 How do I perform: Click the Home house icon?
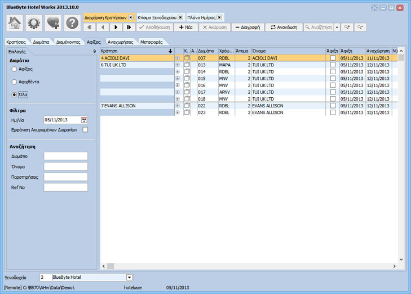coord(14,22)
